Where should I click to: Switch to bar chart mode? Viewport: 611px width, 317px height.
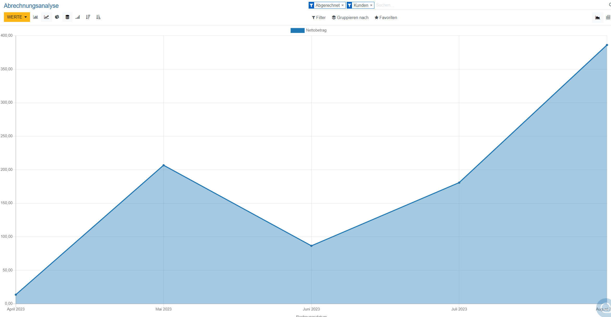[35, 17]
